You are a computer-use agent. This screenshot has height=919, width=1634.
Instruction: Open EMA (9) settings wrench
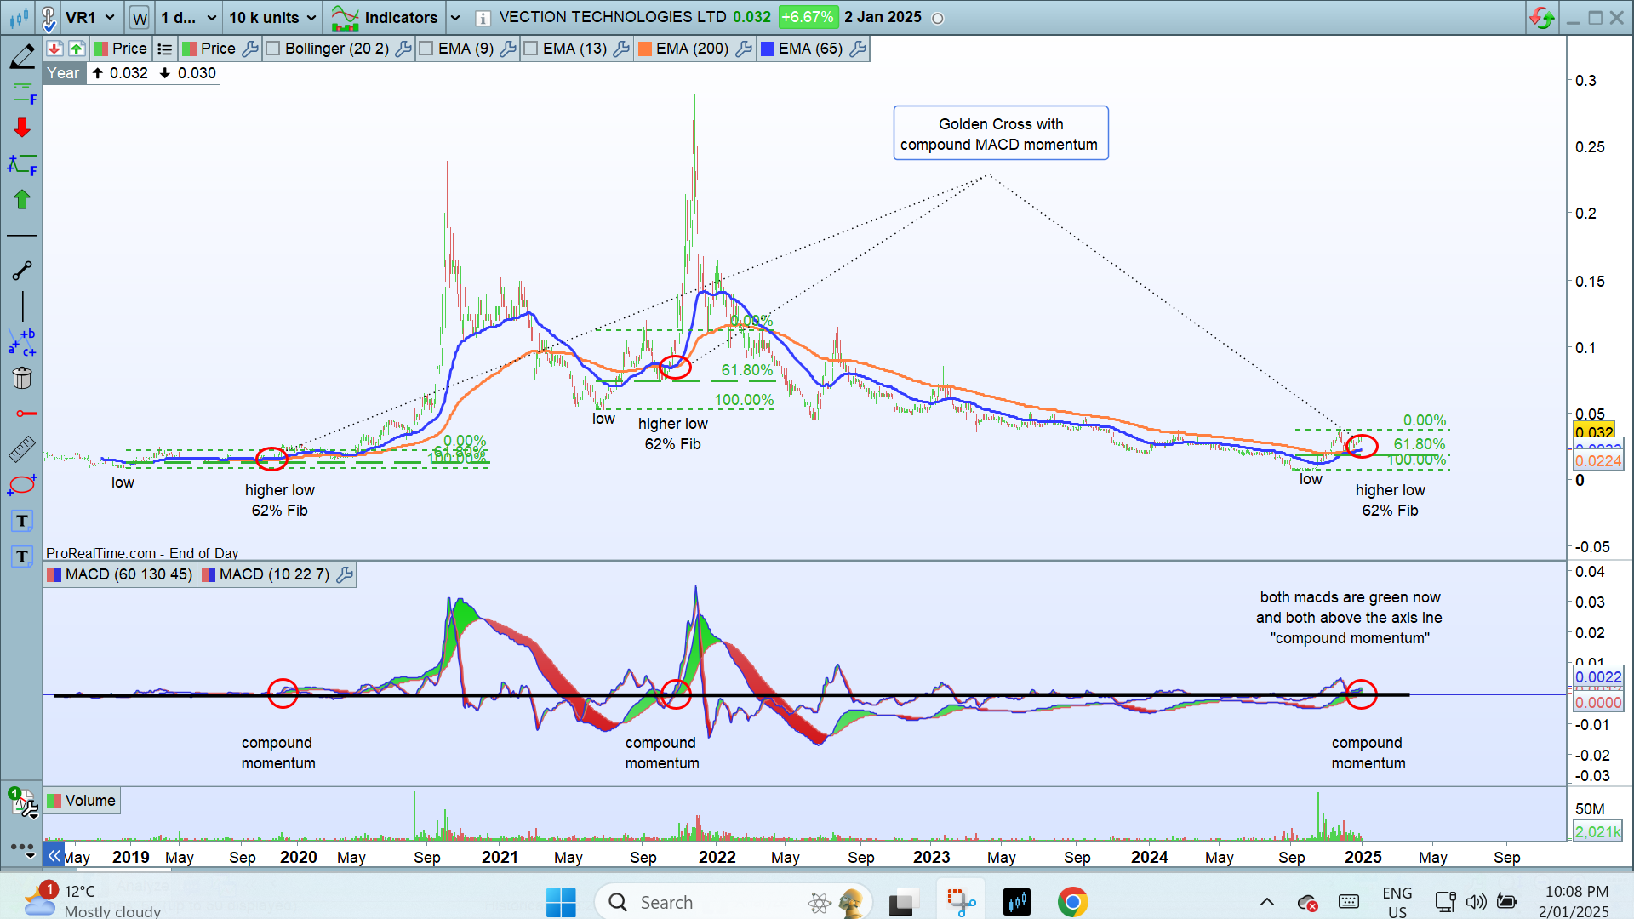click(x=508, y=49)
